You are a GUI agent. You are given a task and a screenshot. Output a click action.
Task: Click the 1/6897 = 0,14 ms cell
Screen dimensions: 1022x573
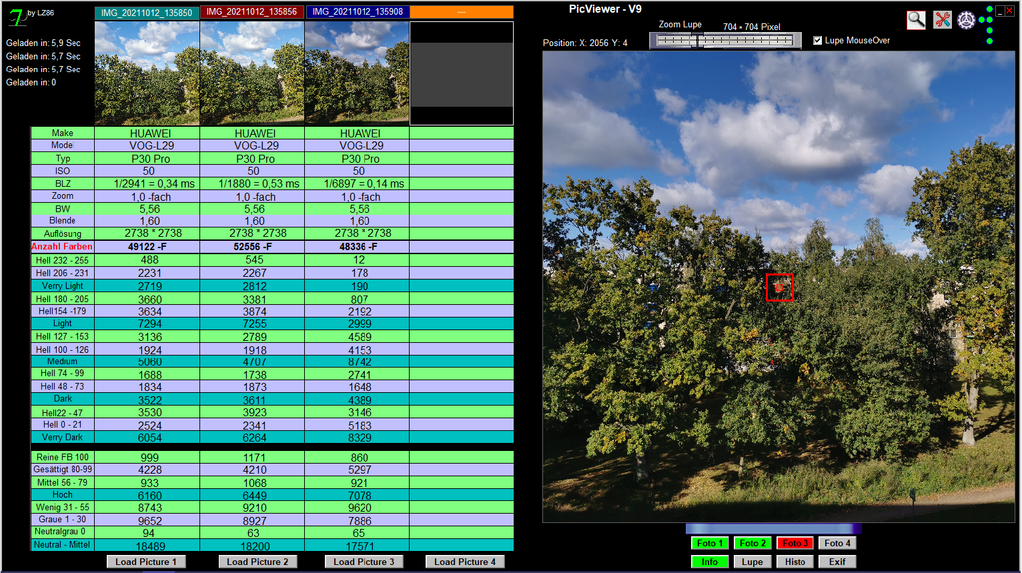click(x=358, y=183)
